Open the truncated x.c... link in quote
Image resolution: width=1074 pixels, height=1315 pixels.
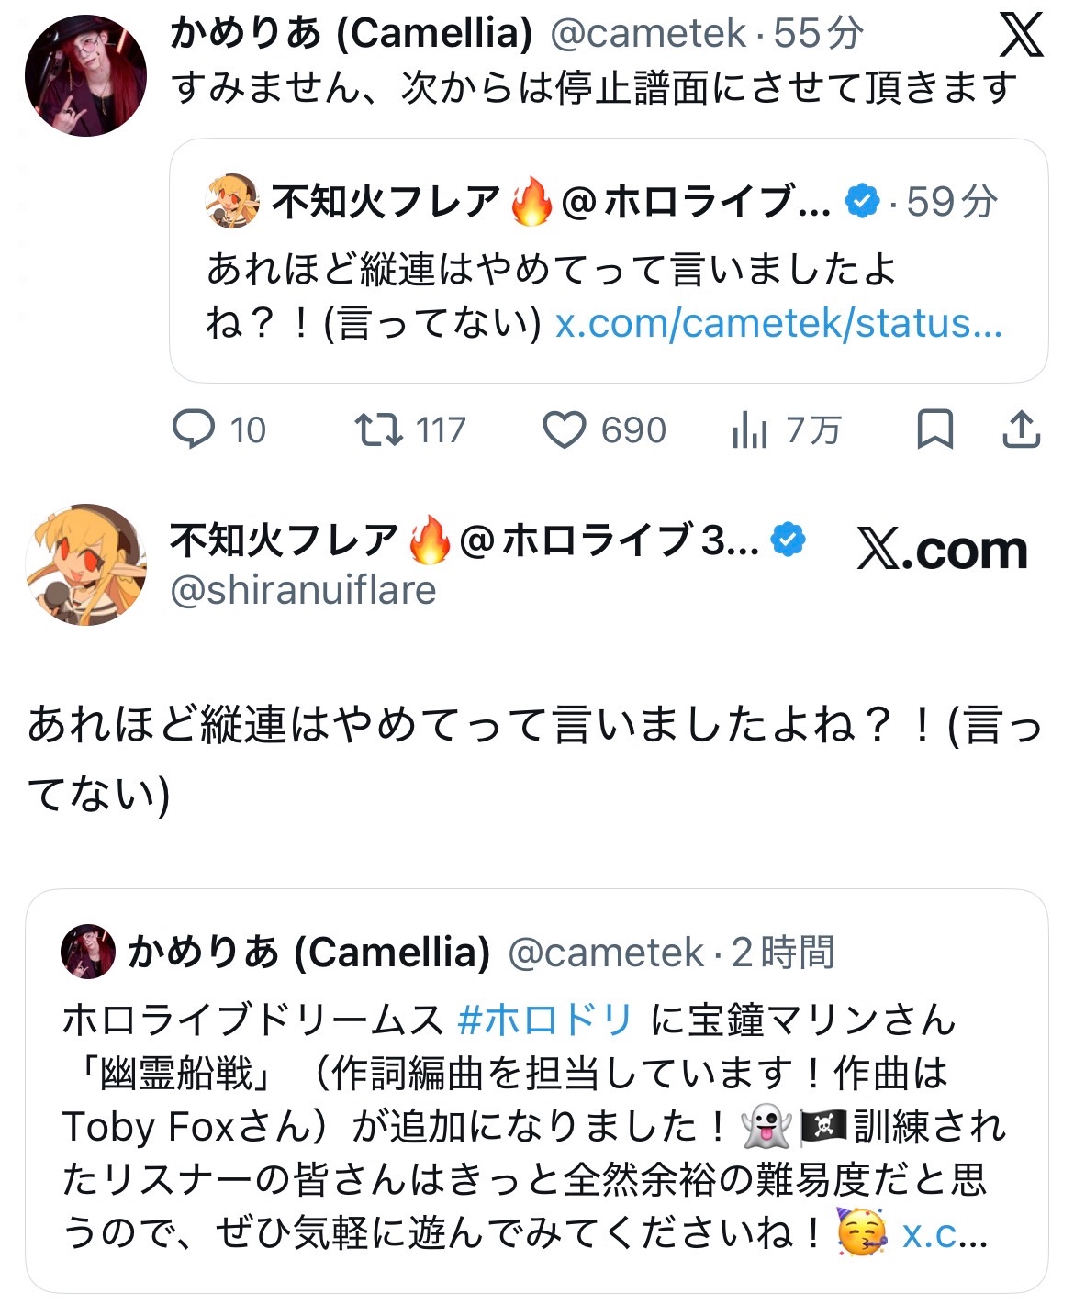[945, 1234]
